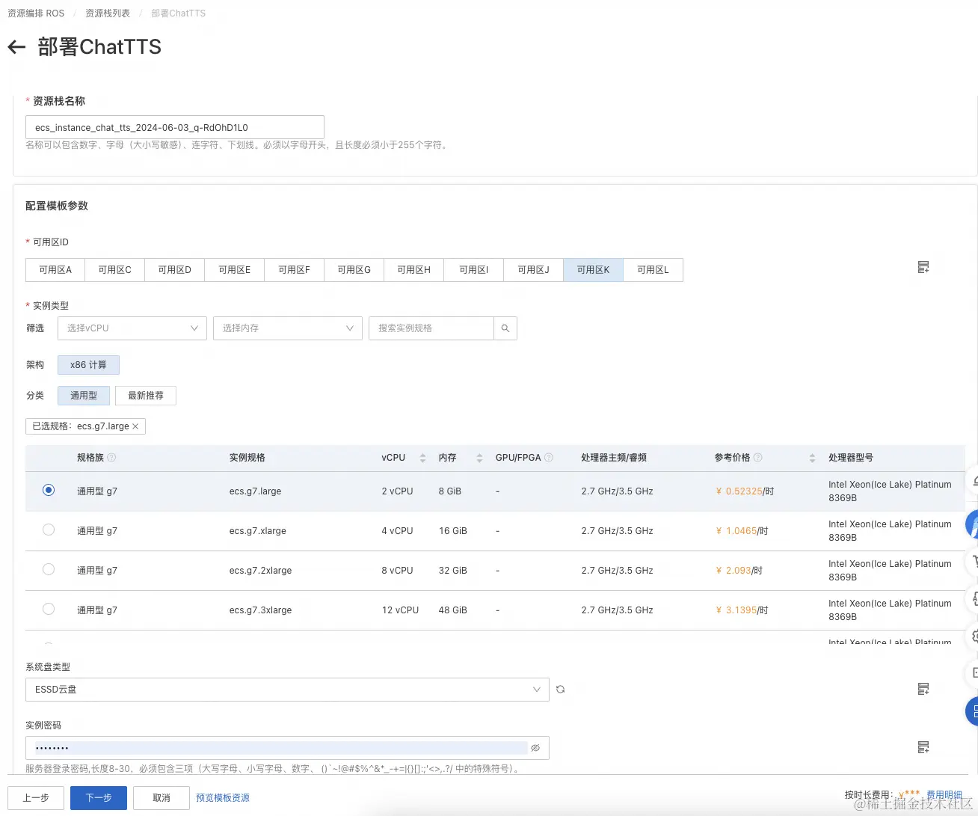Go to 资源编排 ROS breadcrumb

pyautogui.click(x=36, y=13)
